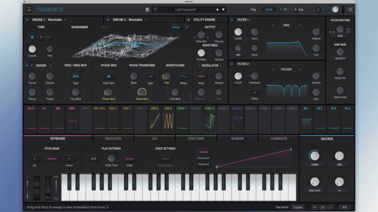Select the Wavefolding Shape sine icon
378x212 pixels.
pyautogui.click(x=183, y=76)
